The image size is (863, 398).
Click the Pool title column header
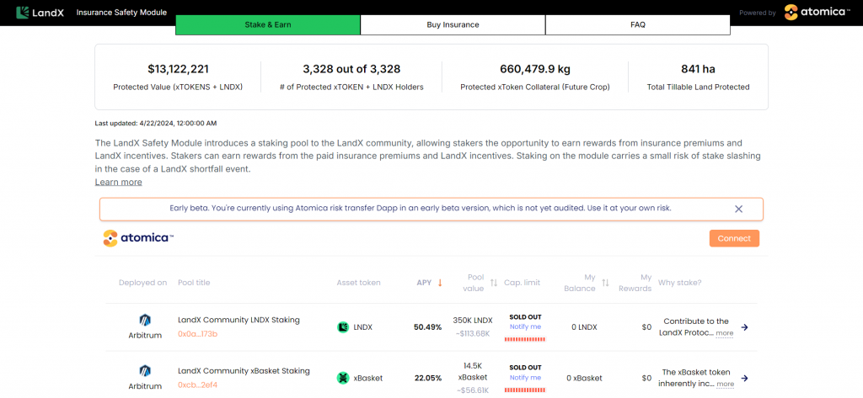pyautogui.click(x=194, y=283)
